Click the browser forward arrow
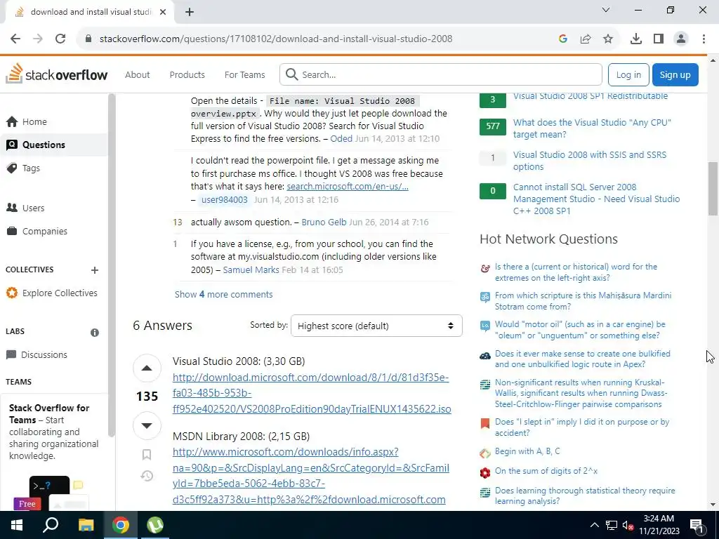Image resolution: width=719 pixels, height=539 pixels. 38,39
